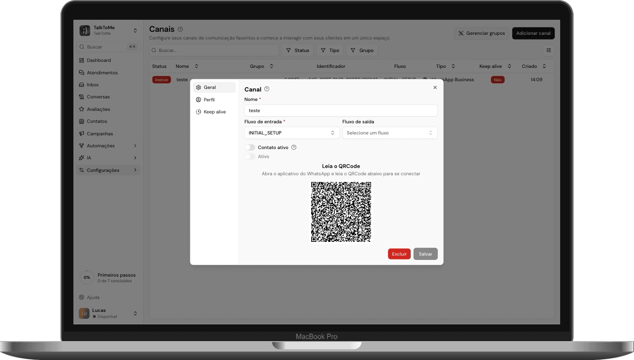Open Dashboard from the sidebar

tap(98, 61)
